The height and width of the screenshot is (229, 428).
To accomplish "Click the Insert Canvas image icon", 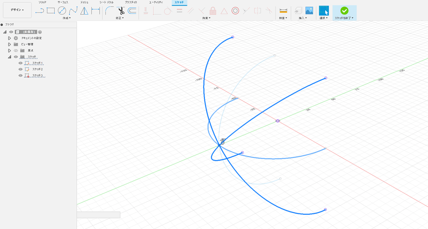I will [309, 11].
